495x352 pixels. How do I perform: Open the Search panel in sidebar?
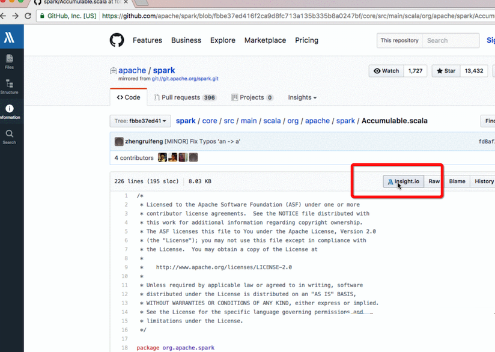coord(10,137)
